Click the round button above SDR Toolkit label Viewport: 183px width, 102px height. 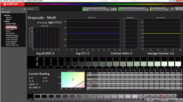tap(2, 9)
